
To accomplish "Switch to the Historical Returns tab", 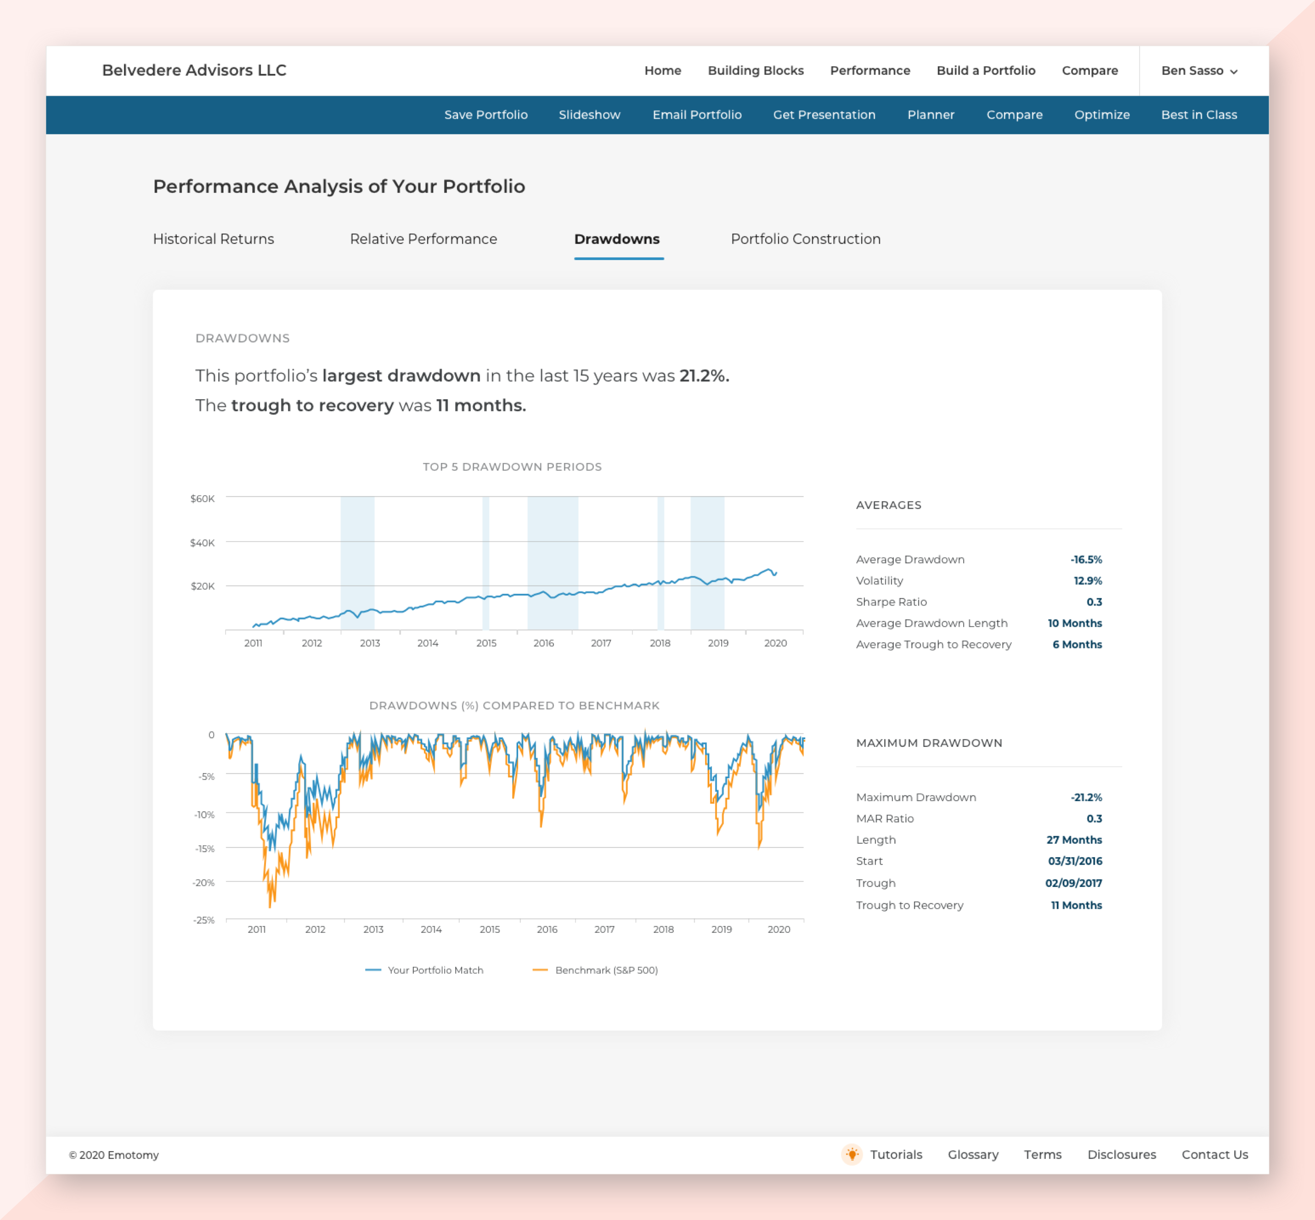I will pos(213,239).
